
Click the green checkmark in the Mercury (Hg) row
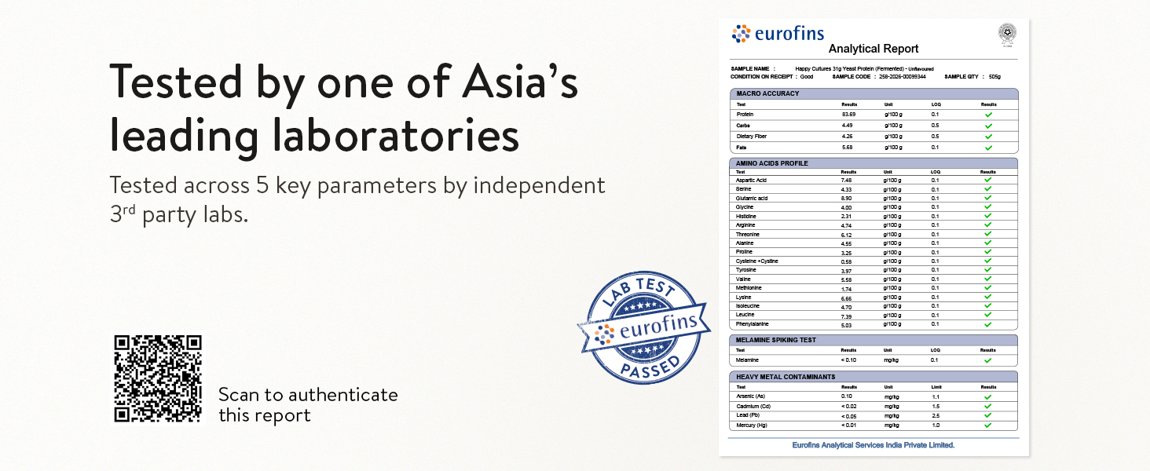pos(988,425)
